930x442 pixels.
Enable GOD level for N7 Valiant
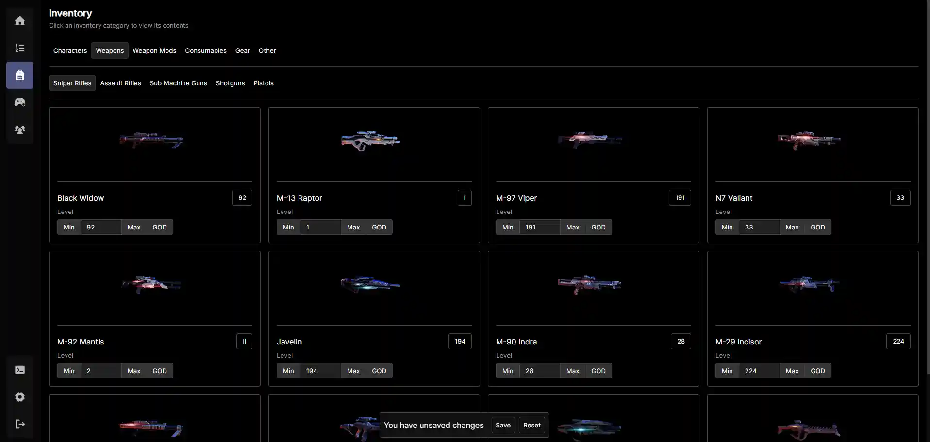tap(818, 227)
